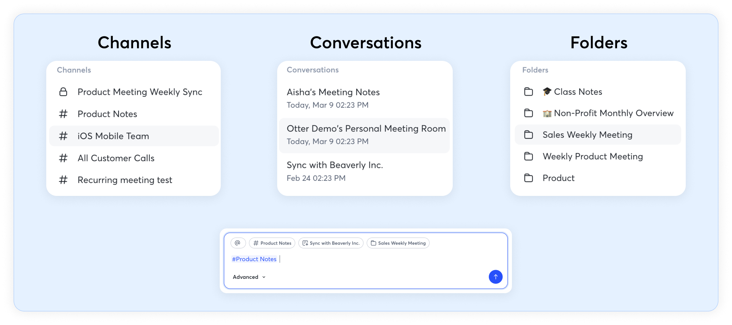Open the Non-Profit Monthly Overview folder
Image resolution: width=732 pixels, height=325 pixels.
coord(613,113)
